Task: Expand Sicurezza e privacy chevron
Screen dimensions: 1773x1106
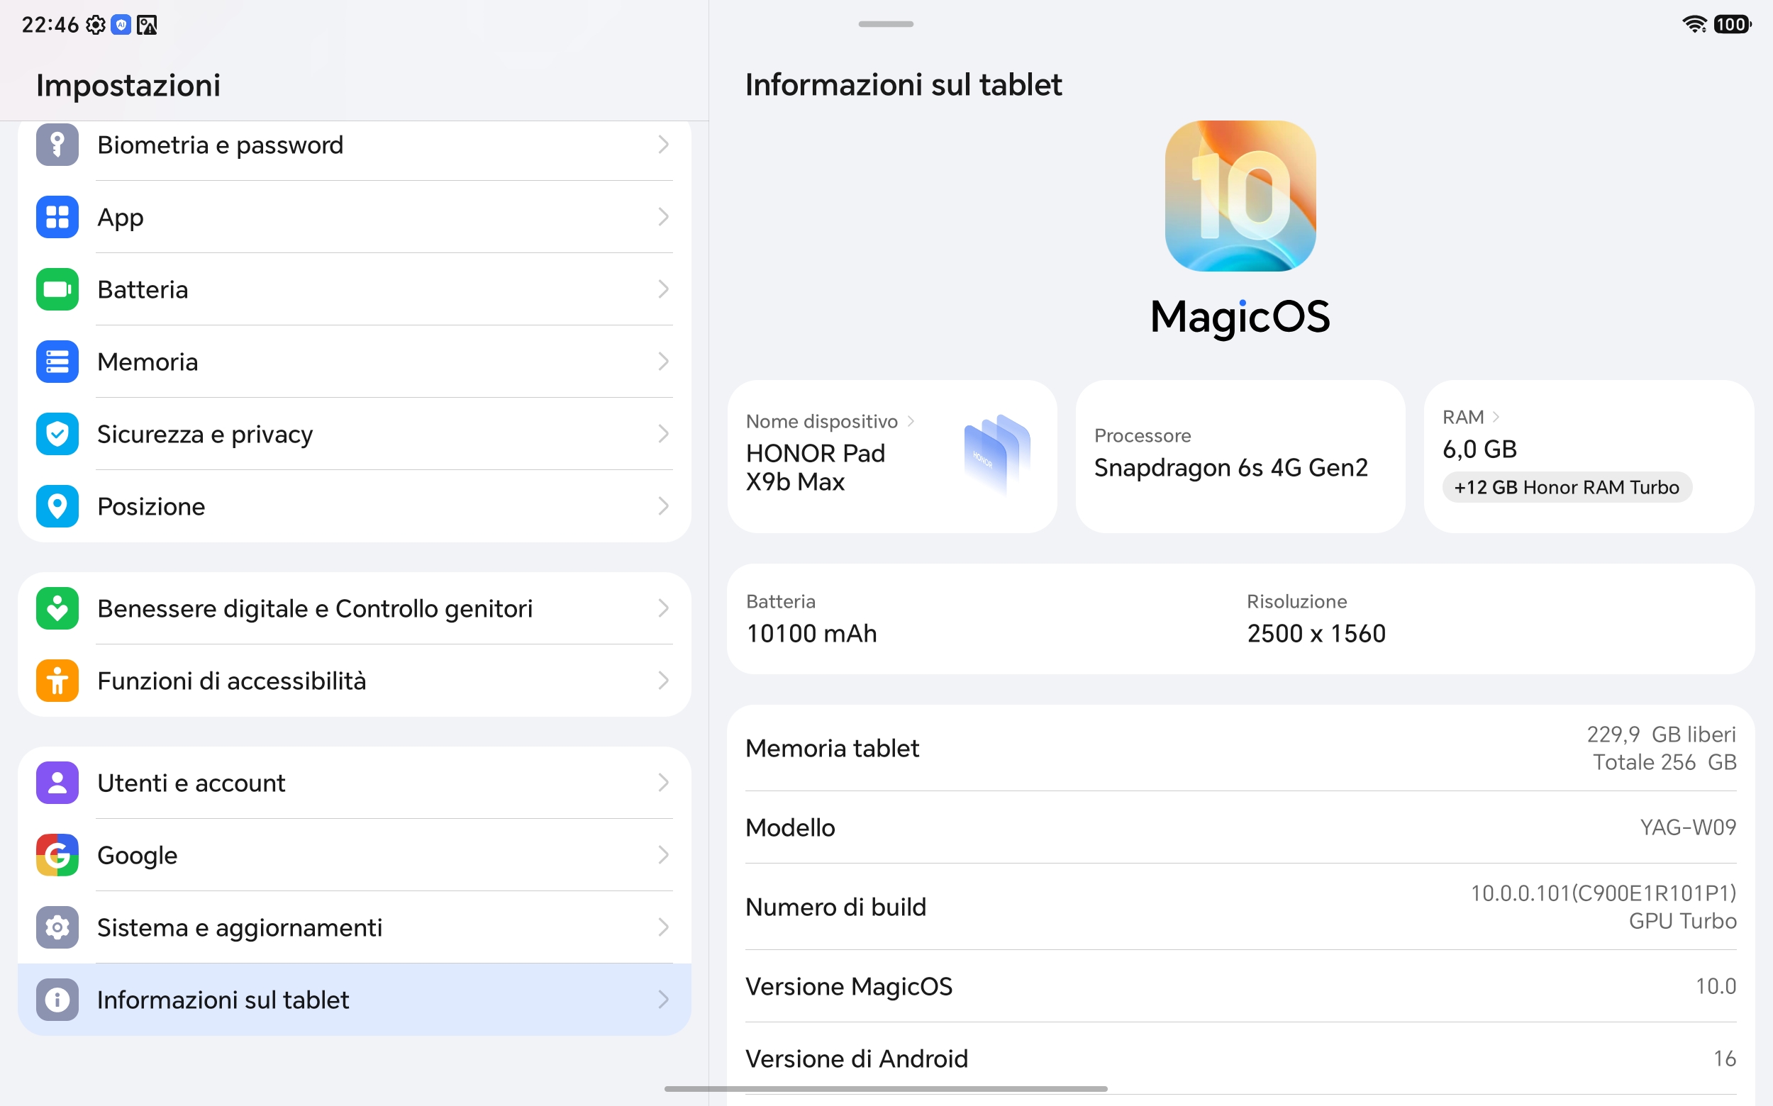Action: pos(663,435)
